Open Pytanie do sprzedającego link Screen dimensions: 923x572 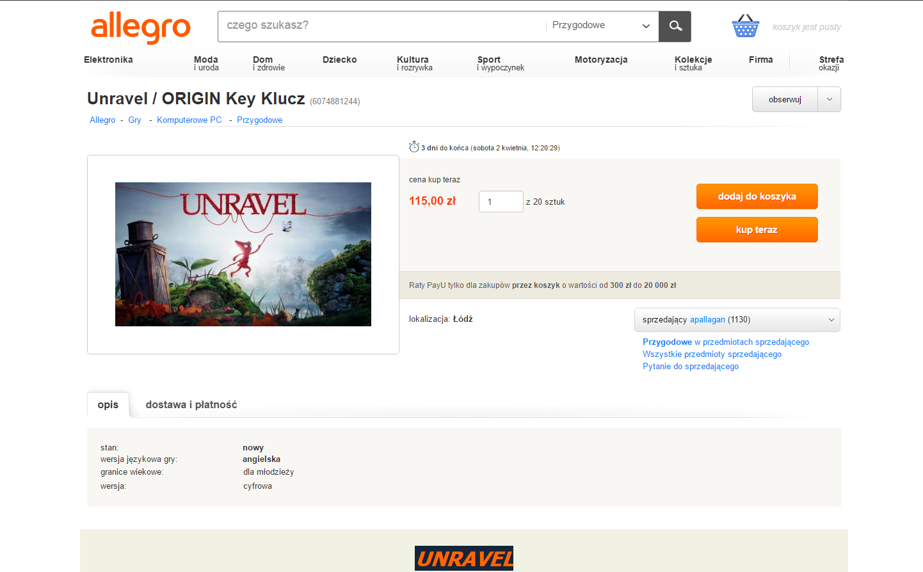[x=691, y=366]
